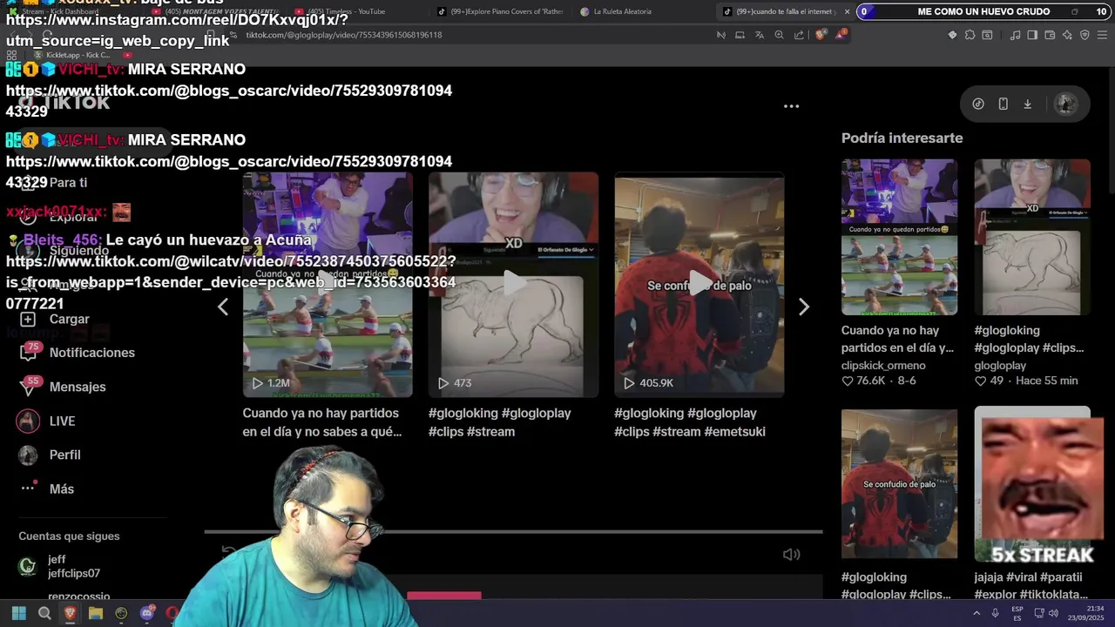Expand hidden system tray icons chevron

[976, 613]
